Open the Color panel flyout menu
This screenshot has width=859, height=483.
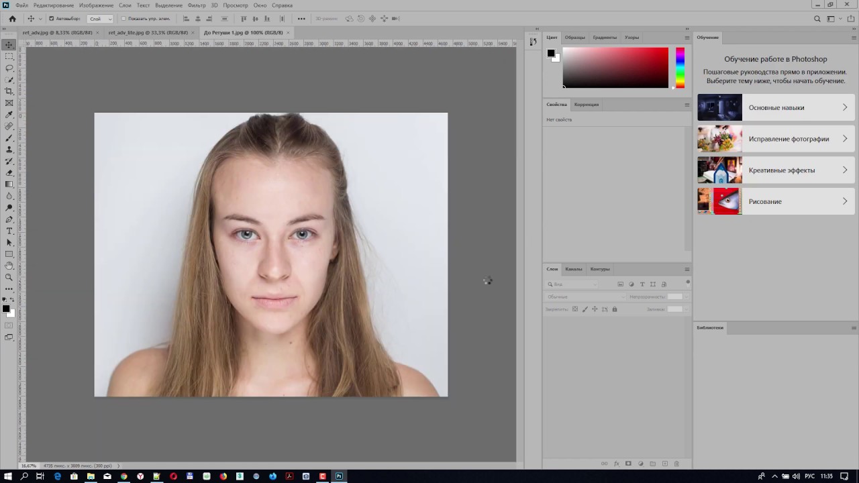(x=687, y=38)
